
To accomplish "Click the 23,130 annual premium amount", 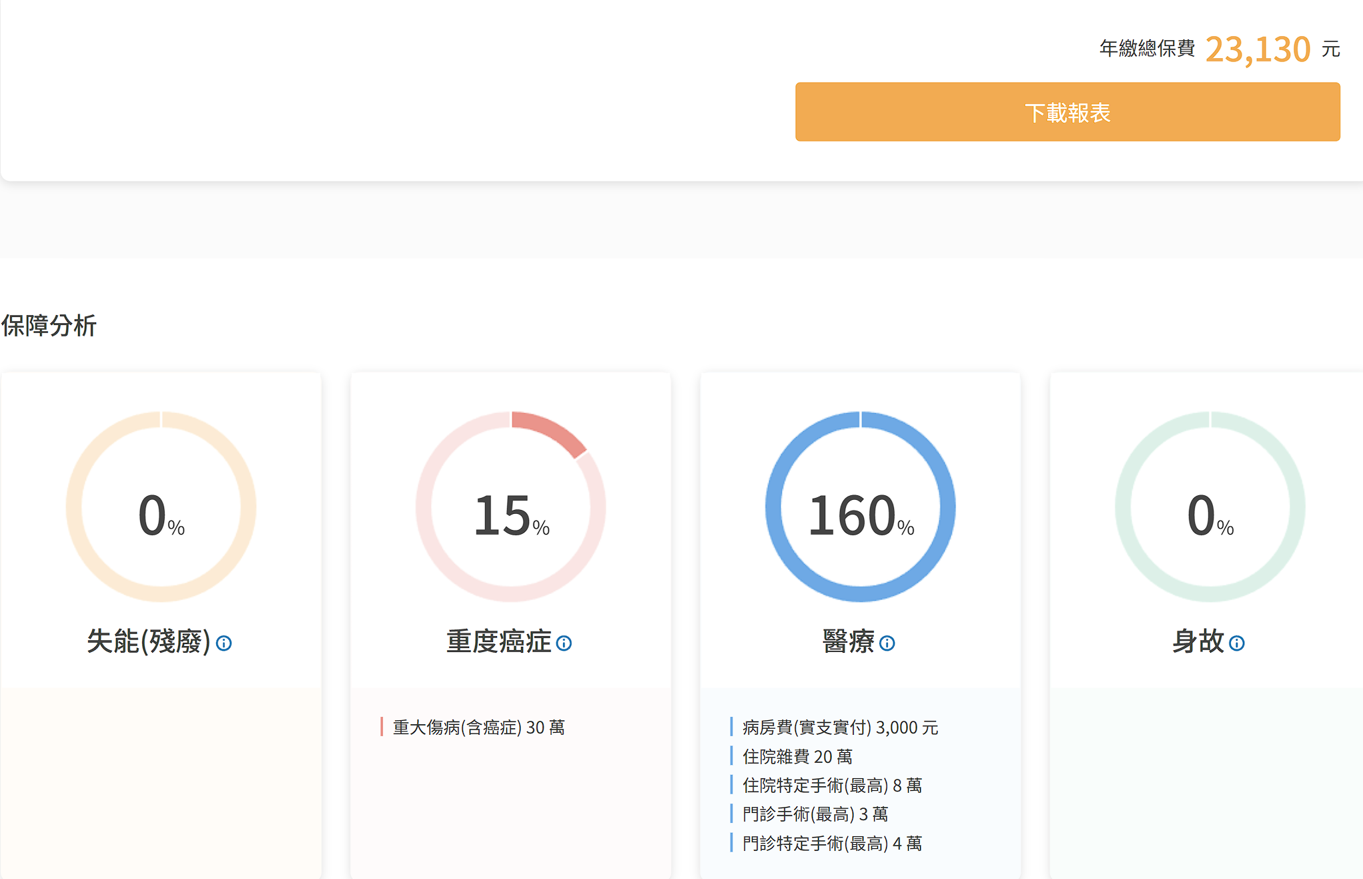I will [x=1258, y=49].
